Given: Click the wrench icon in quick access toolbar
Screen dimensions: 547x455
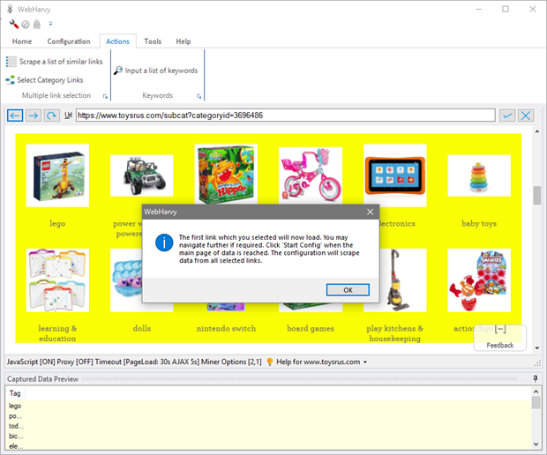Looking at the screenshot, I should 14,24.
